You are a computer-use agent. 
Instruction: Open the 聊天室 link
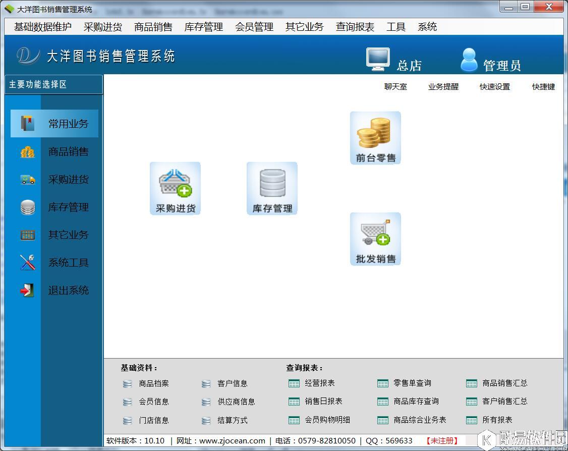395,86
